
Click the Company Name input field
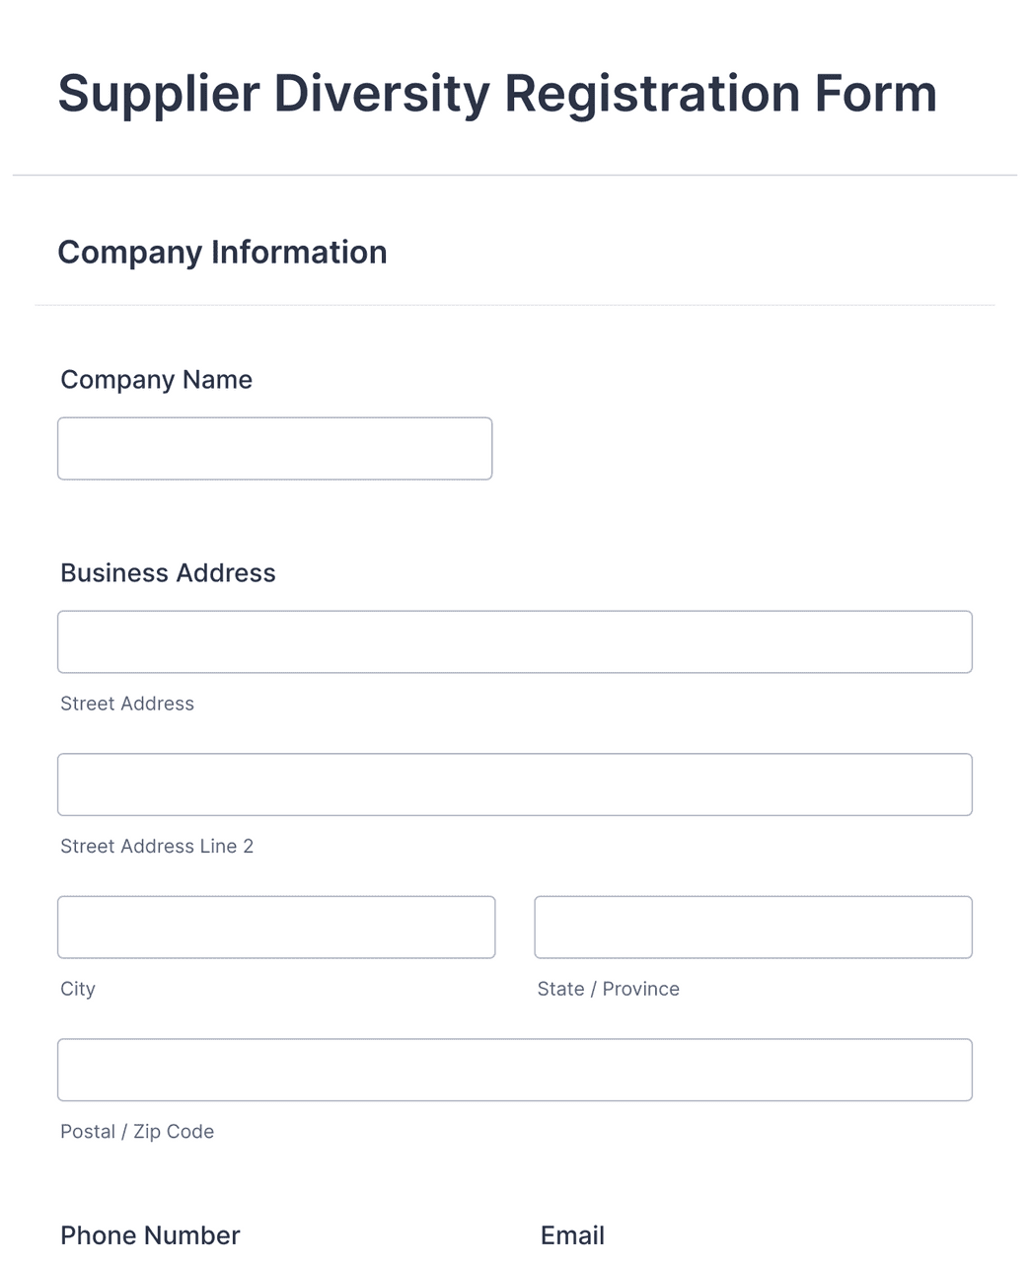point(274,448)
